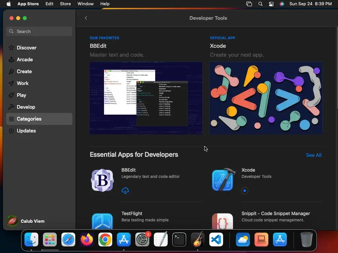Stop the Xcode download in progress

(245, 191)
